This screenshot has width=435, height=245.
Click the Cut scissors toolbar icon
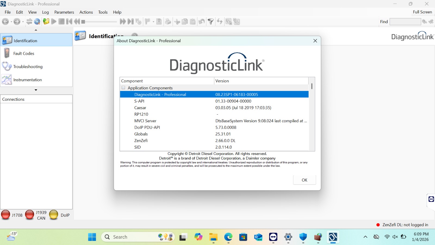click(x=177, y=22)
